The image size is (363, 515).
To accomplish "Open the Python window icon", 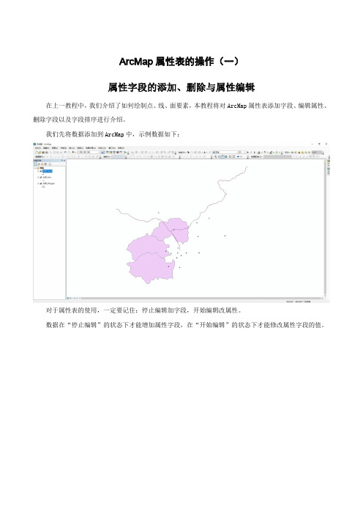I will pos(121,153).
